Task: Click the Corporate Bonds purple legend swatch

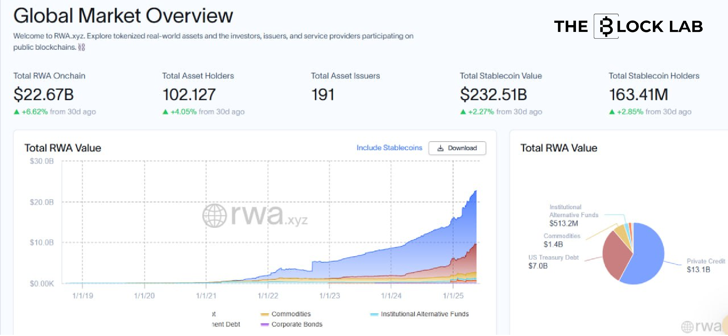Action: 265,325
